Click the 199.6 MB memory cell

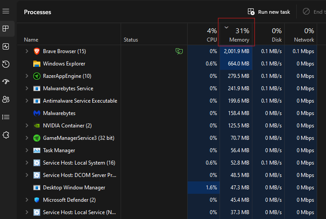(x=236, y=101)
